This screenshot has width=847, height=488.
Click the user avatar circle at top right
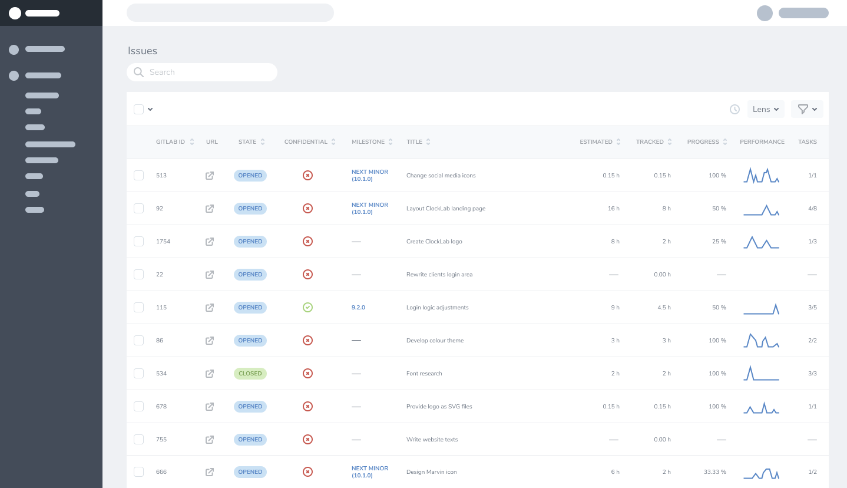click(765, 13)
